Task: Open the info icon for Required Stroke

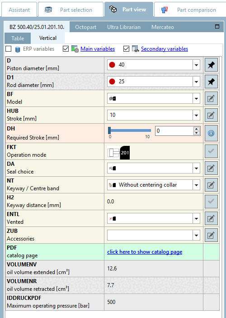Action: (211, 133)
